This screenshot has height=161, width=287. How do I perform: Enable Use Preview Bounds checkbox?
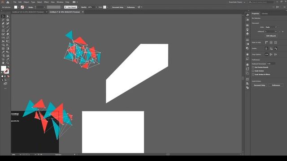(x=253, y=68)
